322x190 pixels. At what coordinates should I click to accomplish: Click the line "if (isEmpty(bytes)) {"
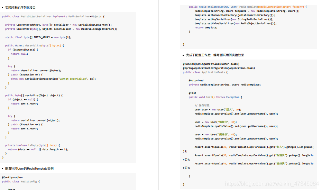(23, 50)
